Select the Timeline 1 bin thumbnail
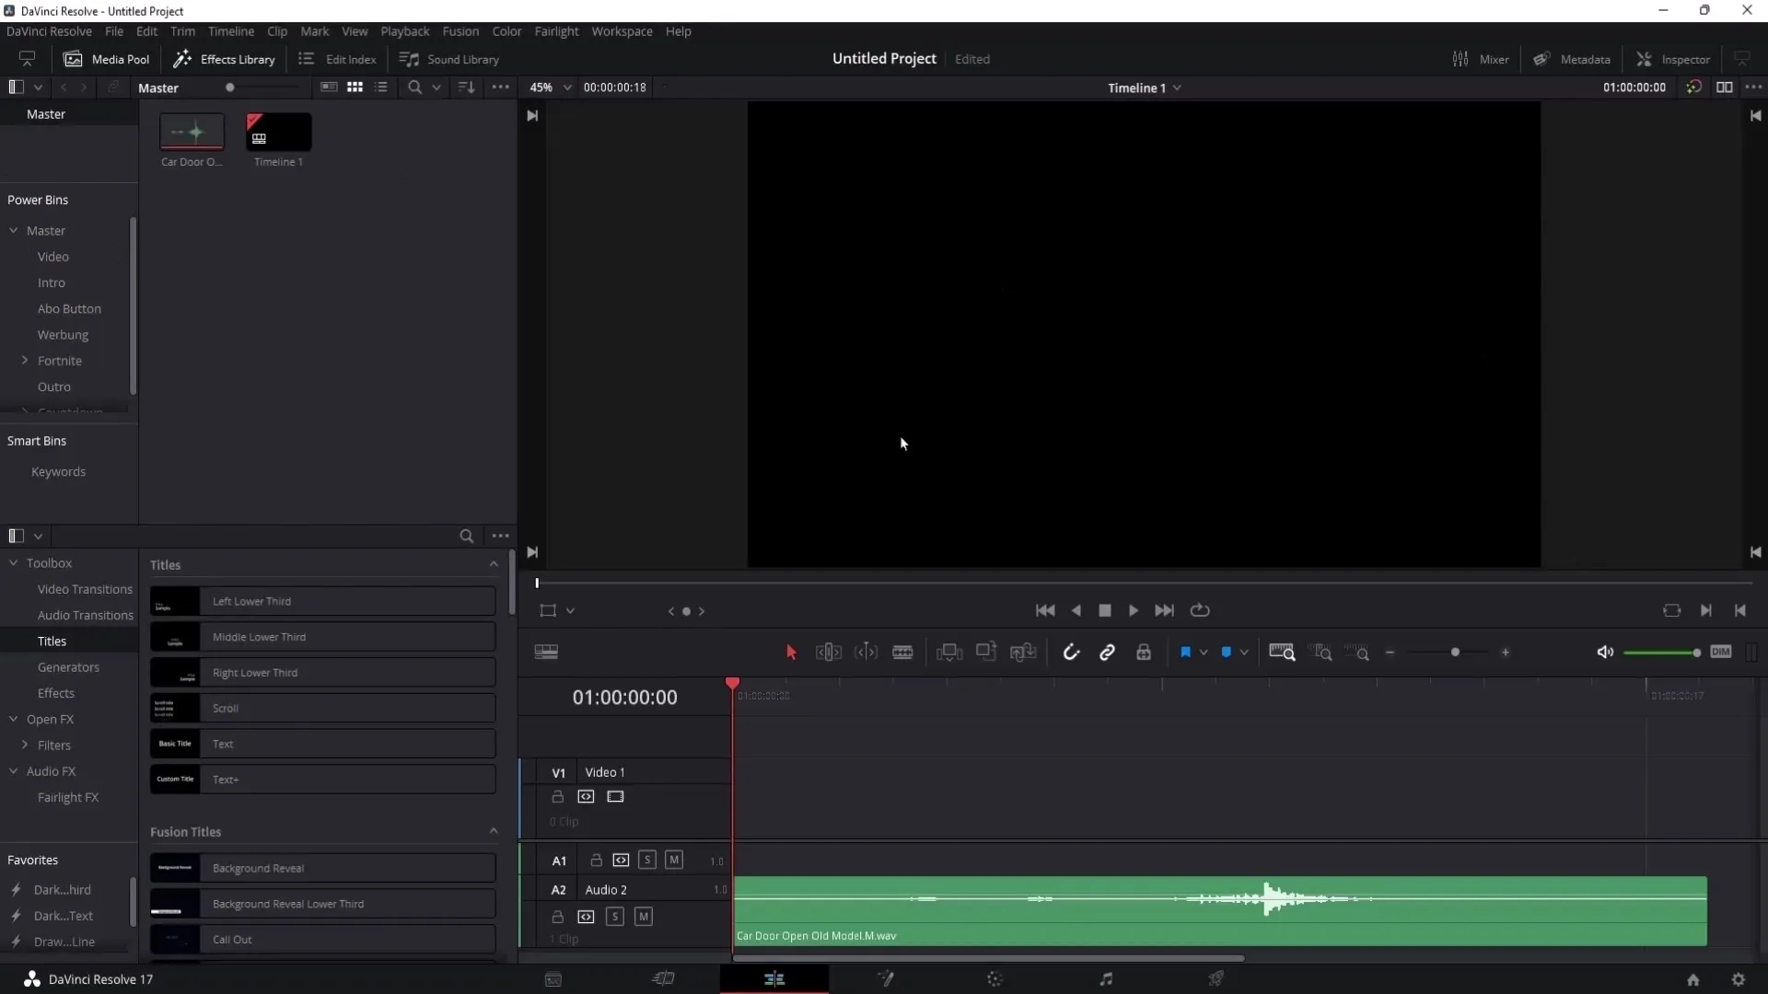This screenshot has height=994, width=1768. coord(277,133)
